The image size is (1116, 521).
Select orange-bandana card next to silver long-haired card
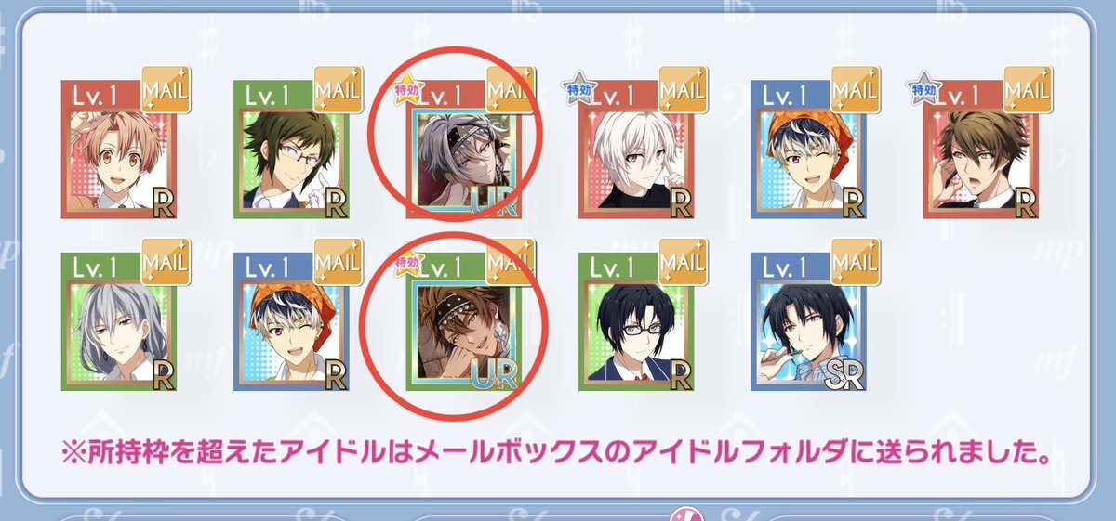290,322
